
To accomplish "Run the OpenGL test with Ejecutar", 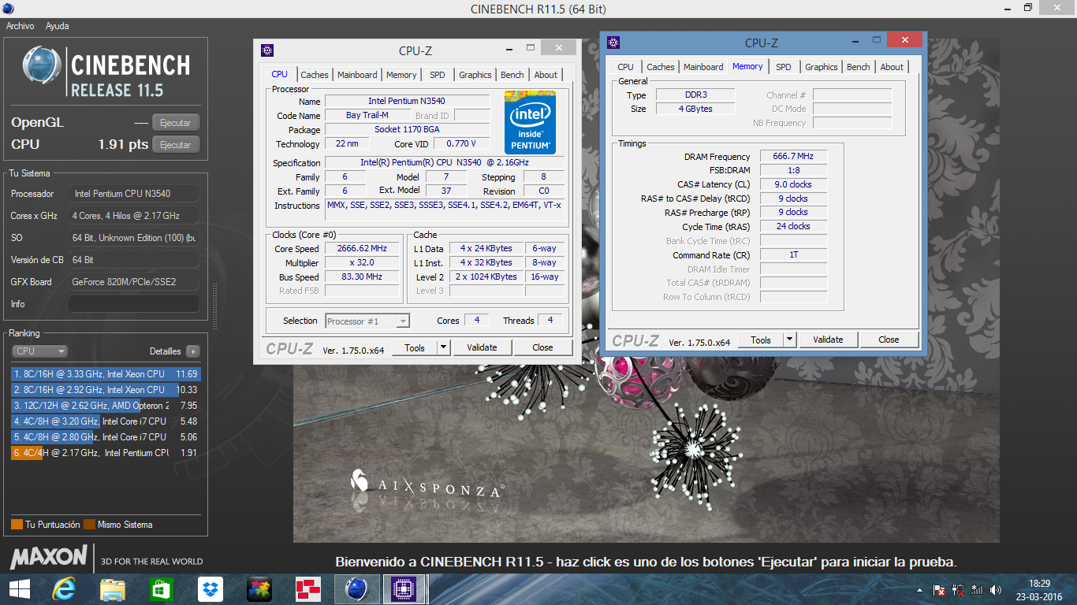I will coord(176,123).
